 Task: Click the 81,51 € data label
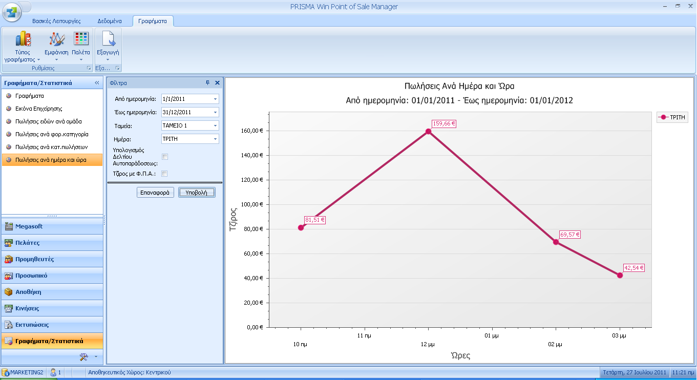[315, 220]
